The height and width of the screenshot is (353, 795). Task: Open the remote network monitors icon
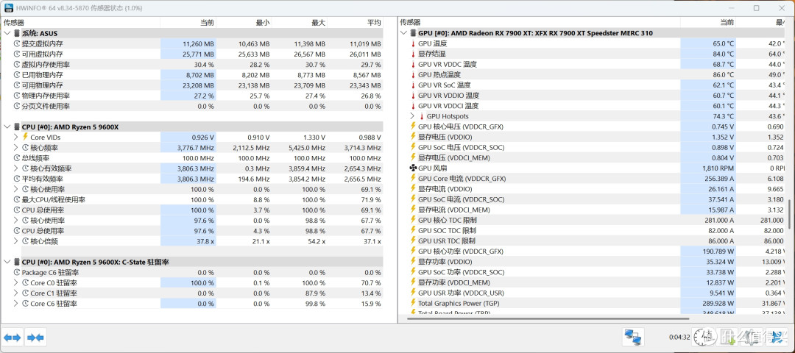coord(633,337)
